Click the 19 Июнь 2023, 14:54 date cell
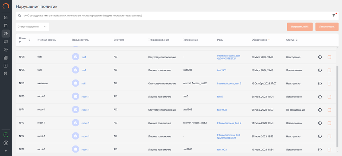Screen dimensions: 342x156 (262, 149)
